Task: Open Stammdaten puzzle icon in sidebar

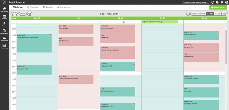Action: tap(4, 39)
